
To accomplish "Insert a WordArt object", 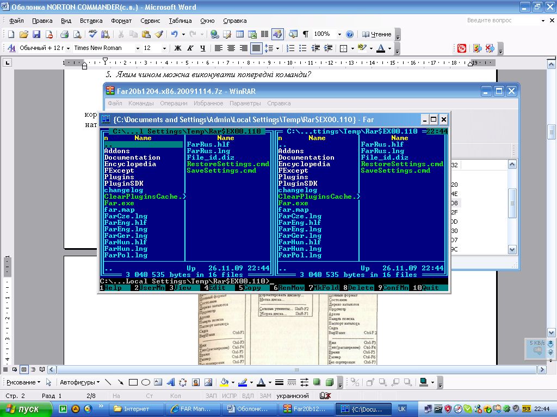I will pos(170,382).
